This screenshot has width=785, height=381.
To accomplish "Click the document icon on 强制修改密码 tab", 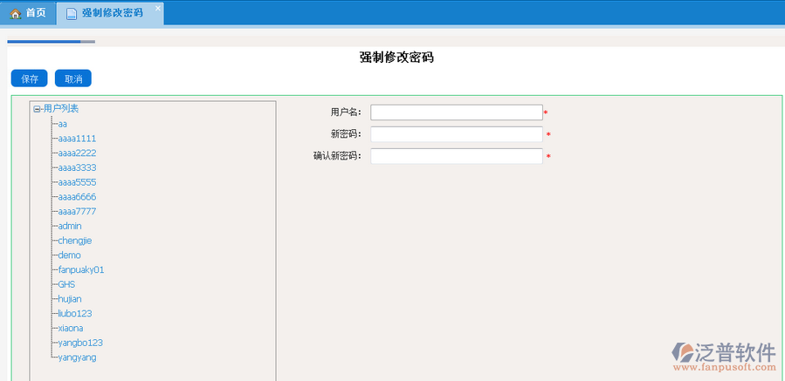I will click(x=72, y=13).
